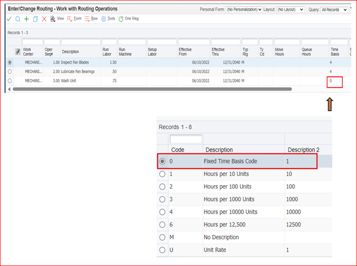
Task: Click Fixed Time Basis Code description
Action: 230,161
